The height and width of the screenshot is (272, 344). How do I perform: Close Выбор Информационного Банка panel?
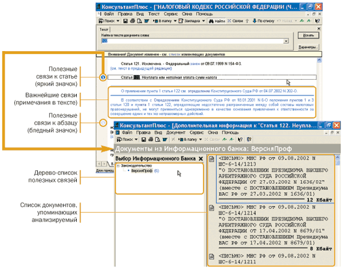click(201, 158)
